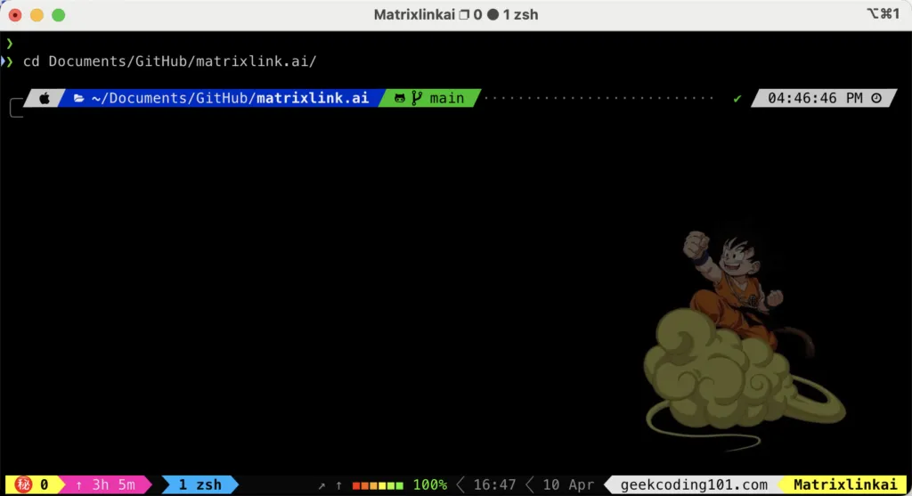This screenshot has height=496, width=912.
Task: Click the 'main' branch name segment
Action: click(x=446, y=98)
